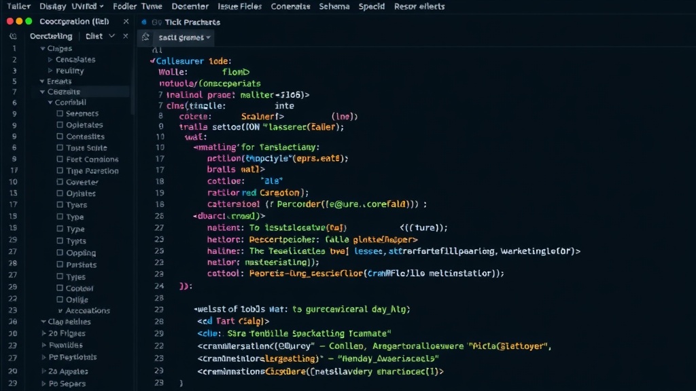The height and width of the screenshot is (391, 696).
Task: Expand the Po Sepers tree node
Action: (x=43, y=384)
